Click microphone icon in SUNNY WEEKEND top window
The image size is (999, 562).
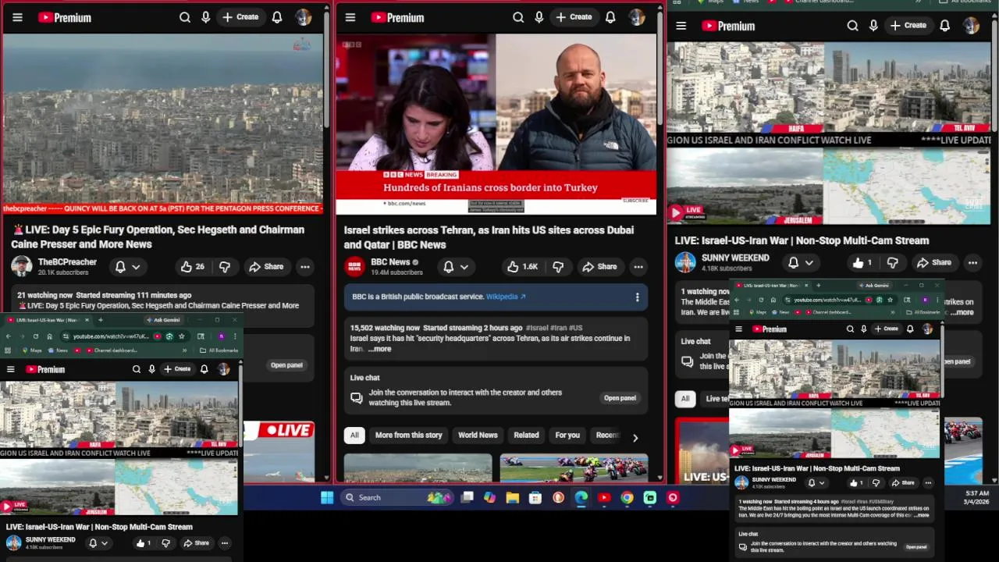[873, 26]
